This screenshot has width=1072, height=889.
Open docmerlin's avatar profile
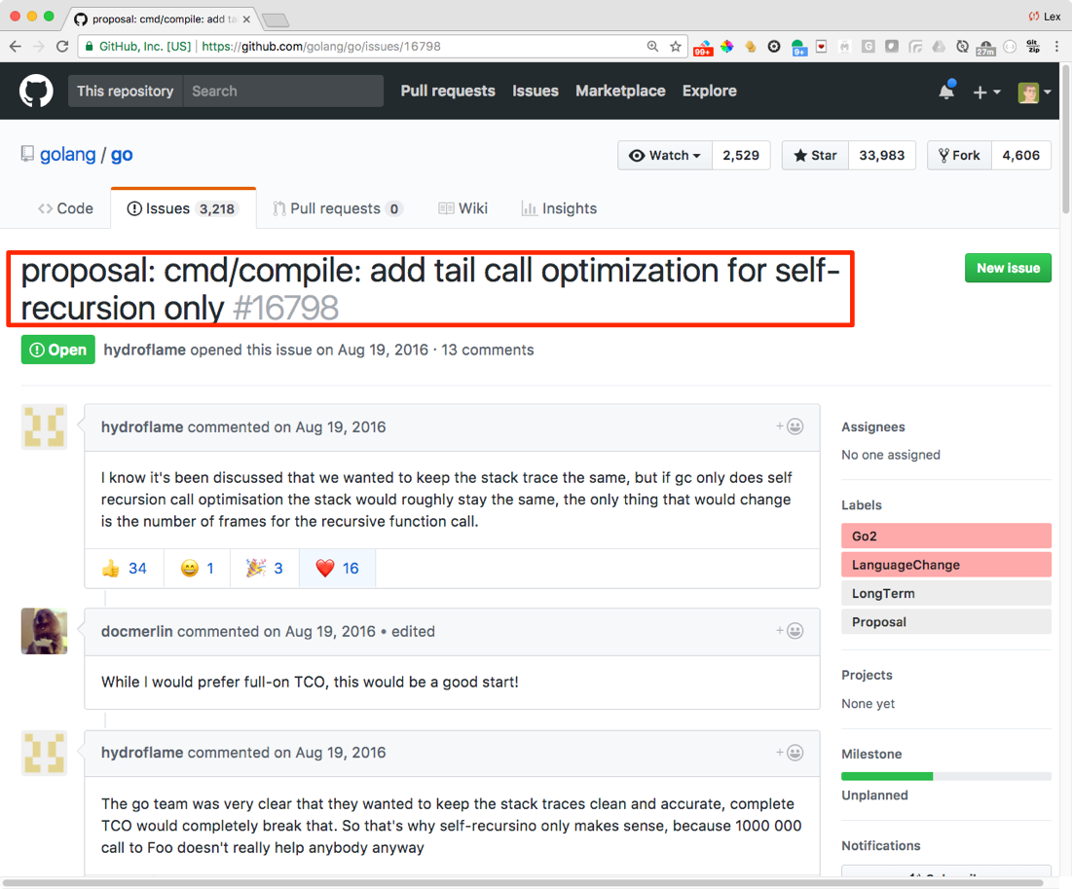click(x=44, y=631)
